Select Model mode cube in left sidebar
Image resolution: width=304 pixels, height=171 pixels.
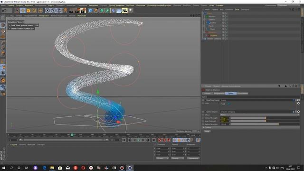click(x=3, y=25)
